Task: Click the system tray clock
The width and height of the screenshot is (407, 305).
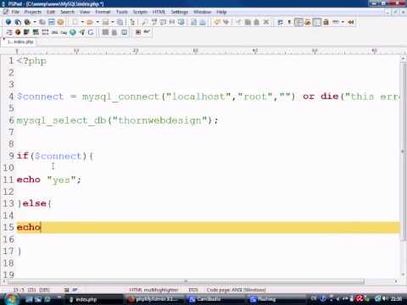Action: [397, 298]
